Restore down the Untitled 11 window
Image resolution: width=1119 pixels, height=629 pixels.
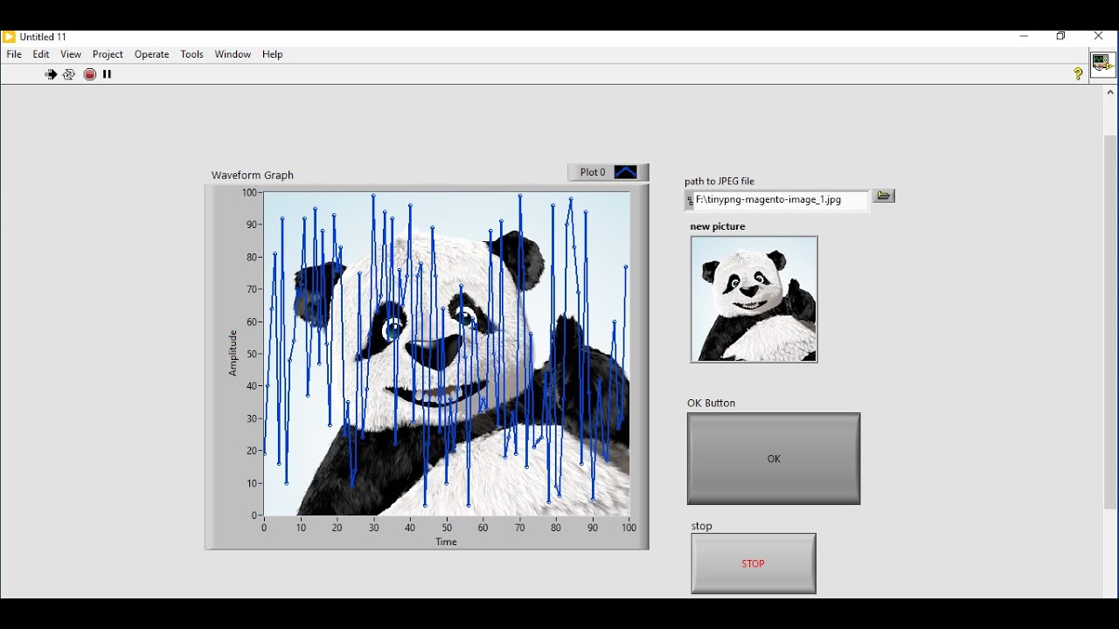(1060, 36)
